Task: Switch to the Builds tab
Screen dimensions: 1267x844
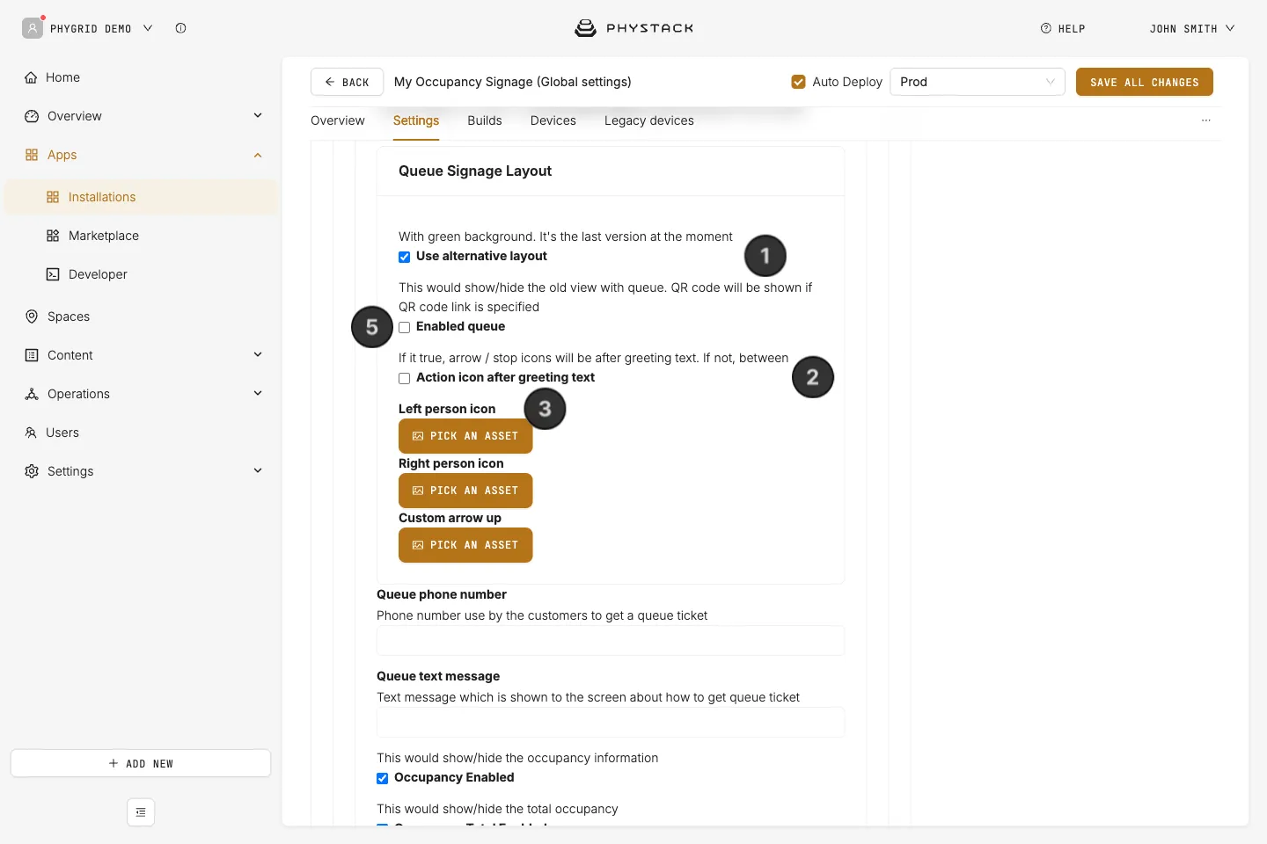Action: [485, 120]
